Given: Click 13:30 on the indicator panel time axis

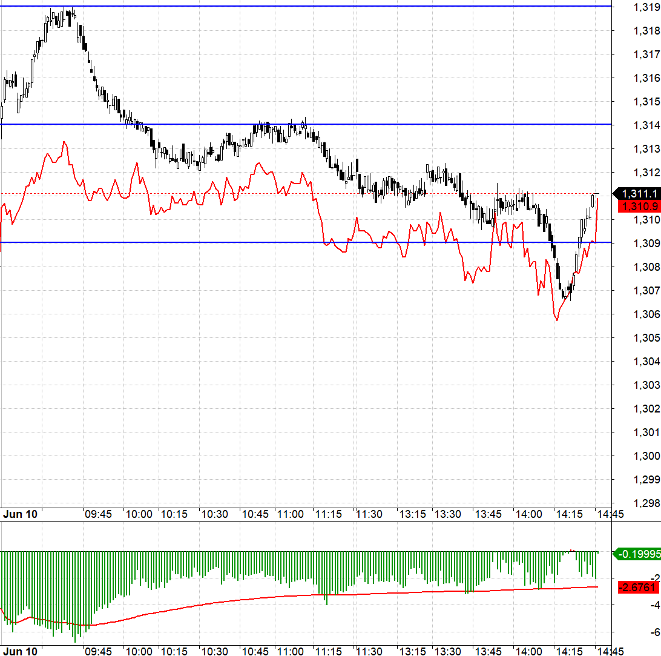Looking at the screenshot, I should [448, 651].
